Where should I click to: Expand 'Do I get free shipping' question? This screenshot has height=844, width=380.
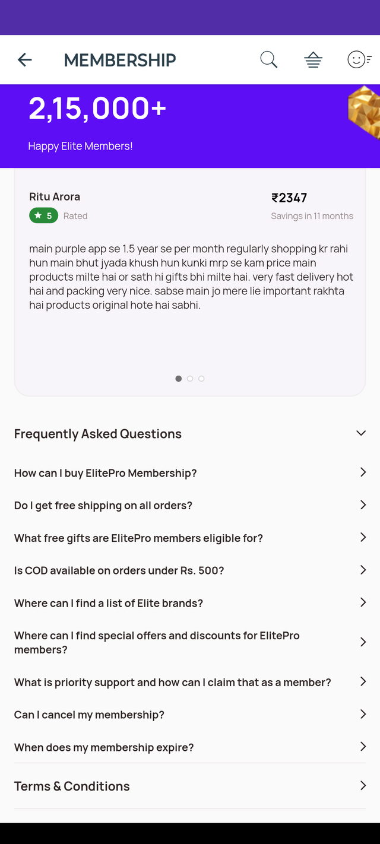point(190,506)
